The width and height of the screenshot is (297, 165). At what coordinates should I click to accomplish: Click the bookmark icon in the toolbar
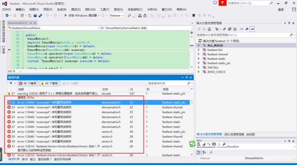[194, 15]
